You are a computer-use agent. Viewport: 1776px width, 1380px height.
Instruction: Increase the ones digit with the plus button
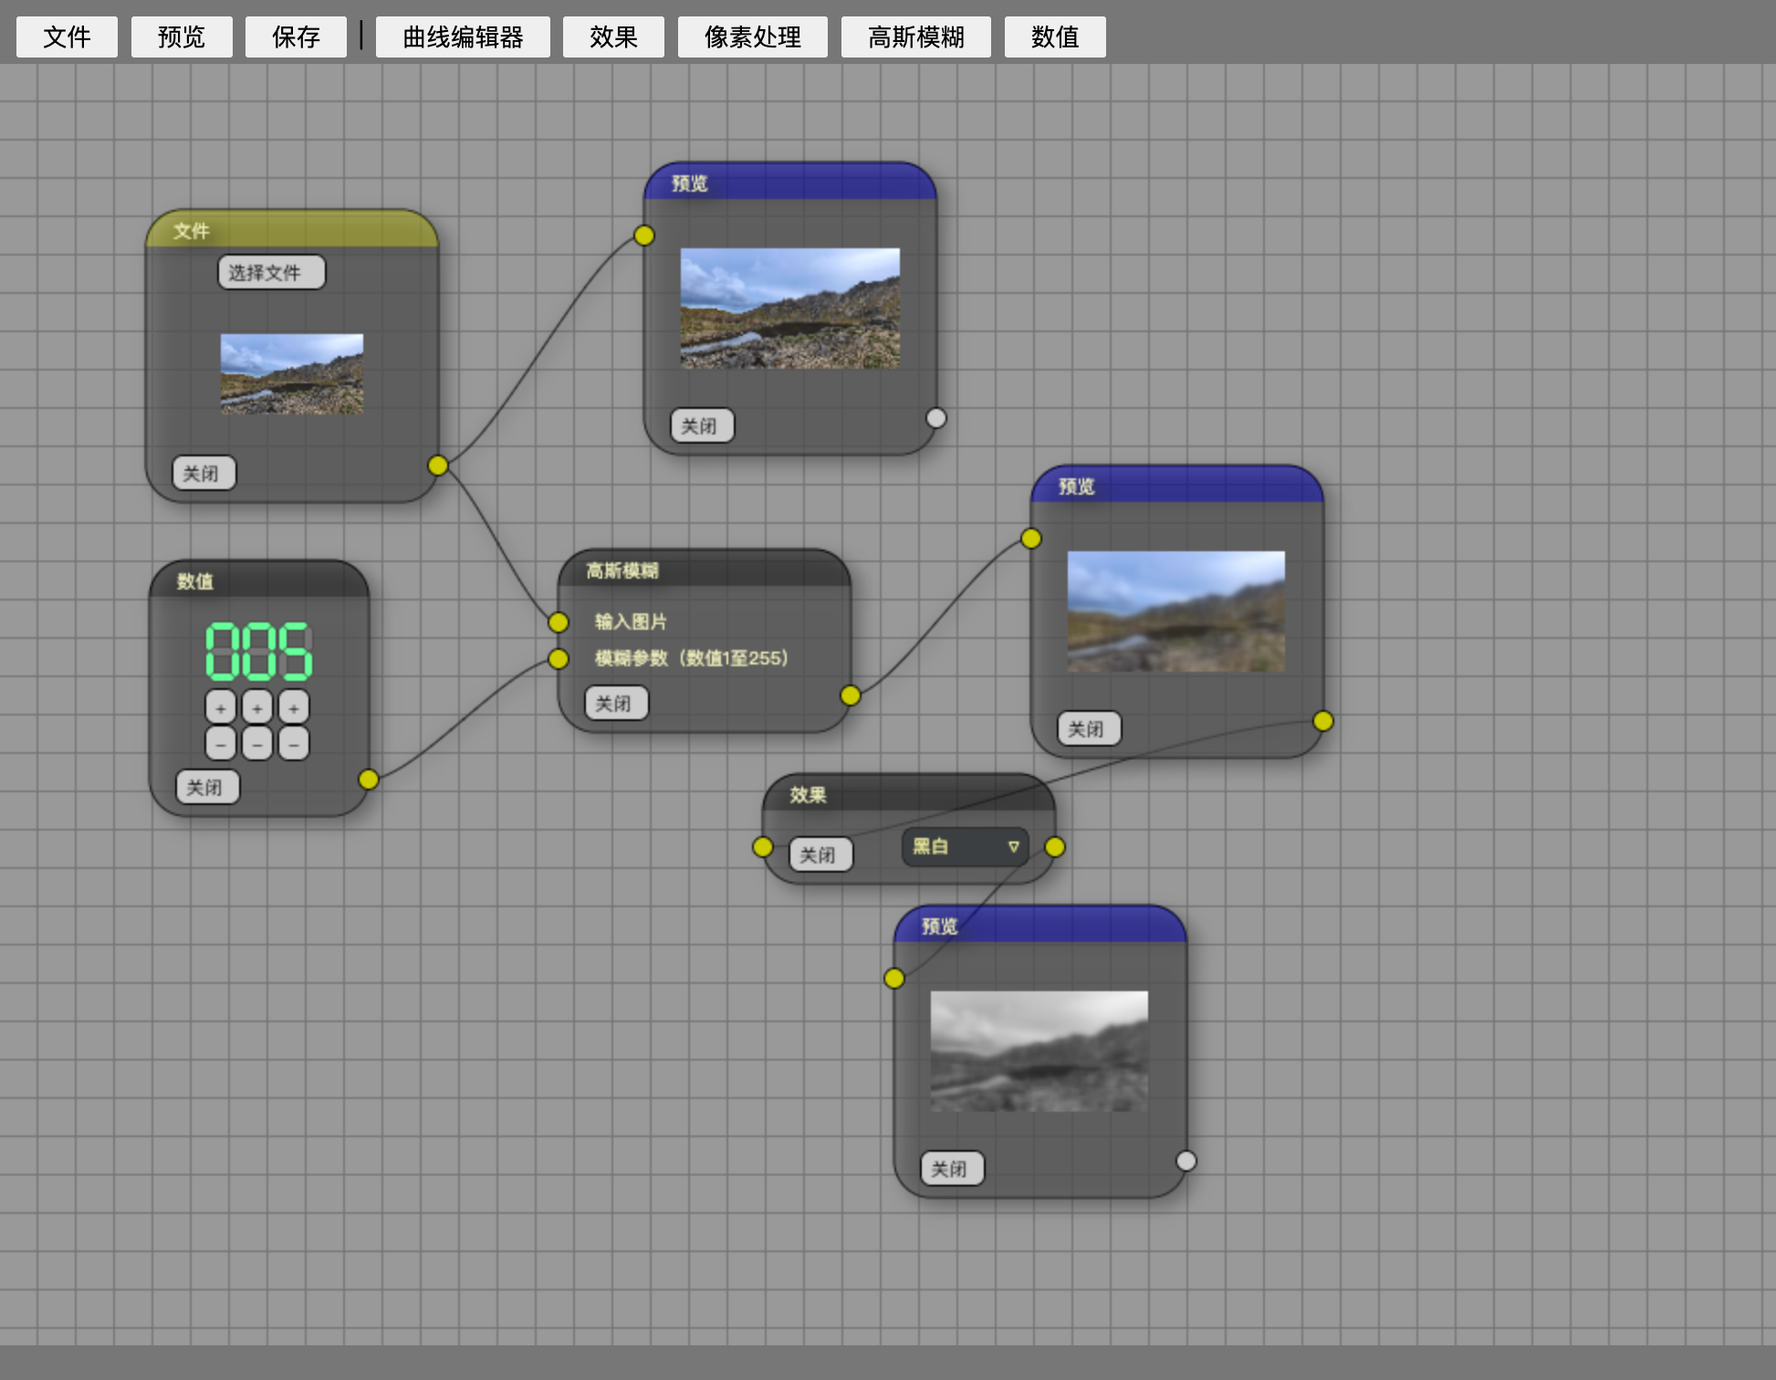pos(294,707)
